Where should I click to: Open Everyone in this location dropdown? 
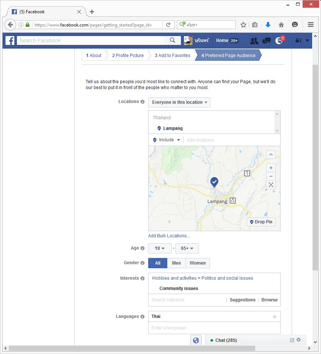(x=179, y=102)
